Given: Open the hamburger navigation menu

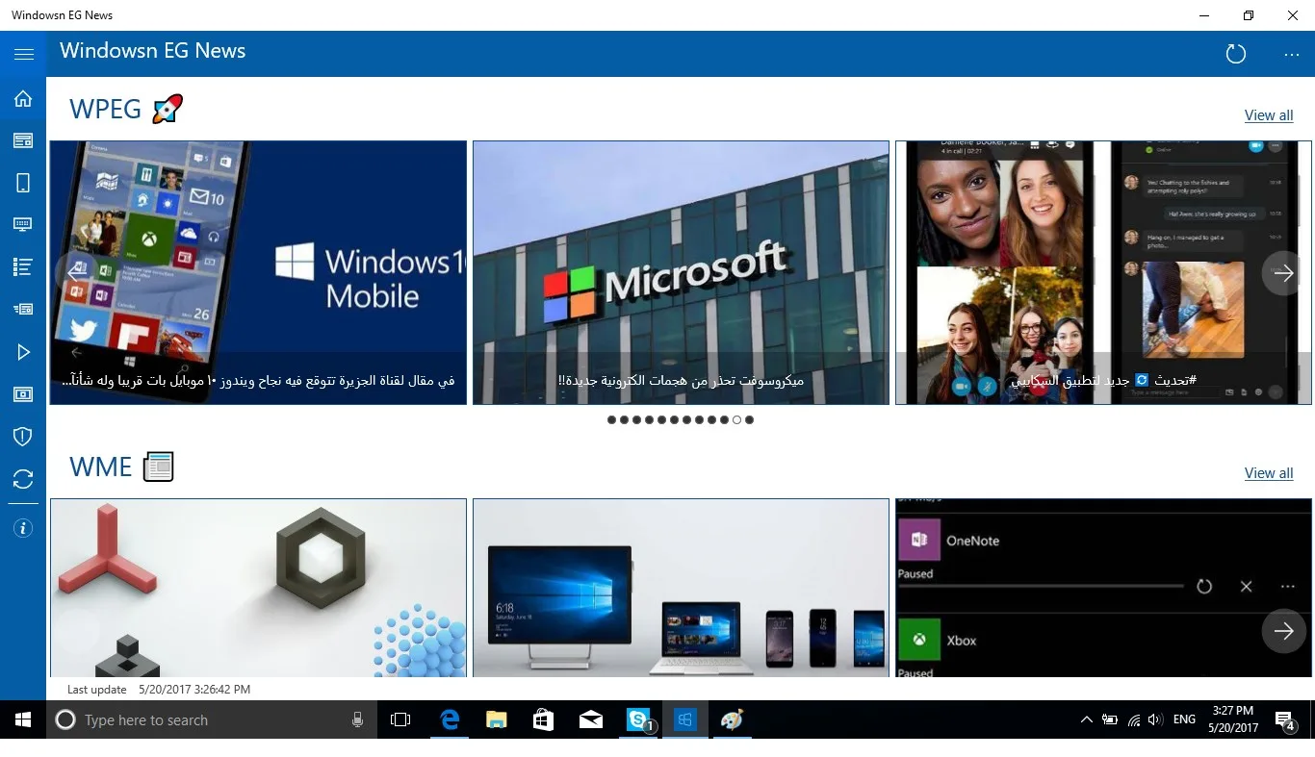Looking at the screenshot, I should pyautogui.click(x=23, y=54).
